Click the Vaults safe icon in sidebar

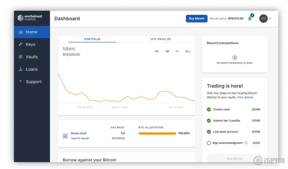pos(21,57)
